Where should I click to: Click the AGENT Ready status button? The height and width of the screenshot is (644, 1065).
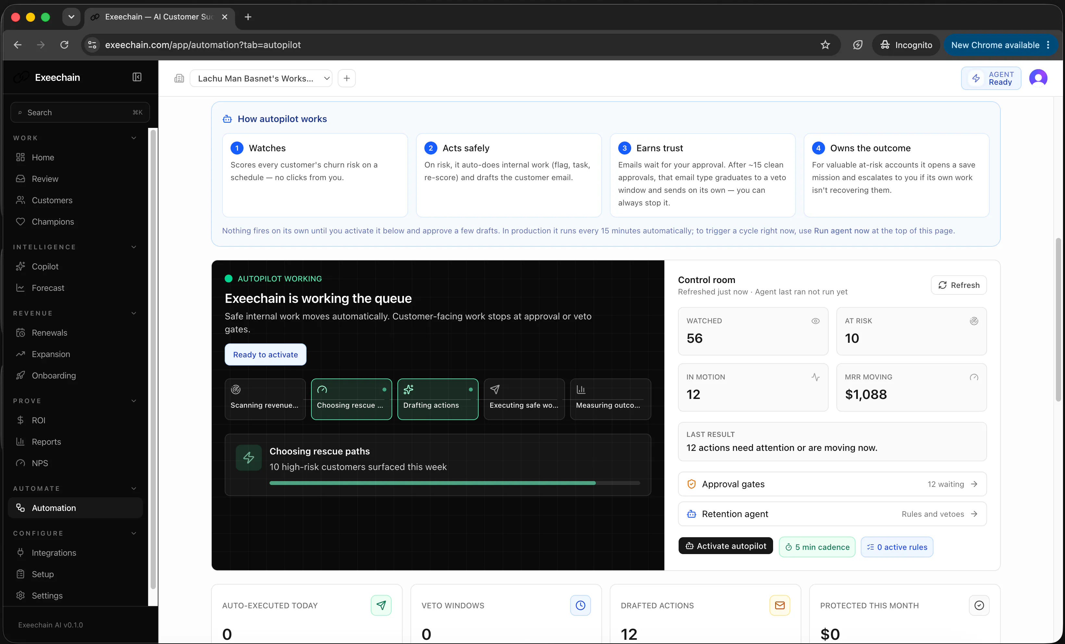(x=991, y=78)
